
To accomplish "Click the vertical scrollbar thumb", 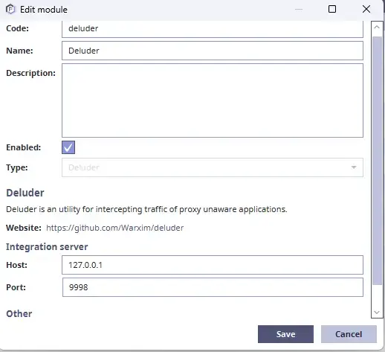I will pyautogui.click(x=377, y=161).
